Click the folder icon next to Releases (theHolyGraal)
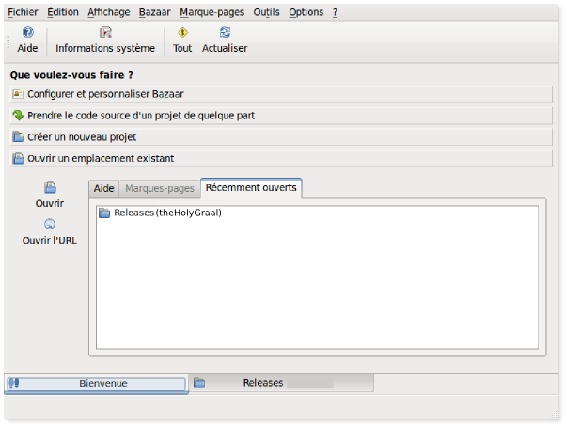 pos(104,213)
